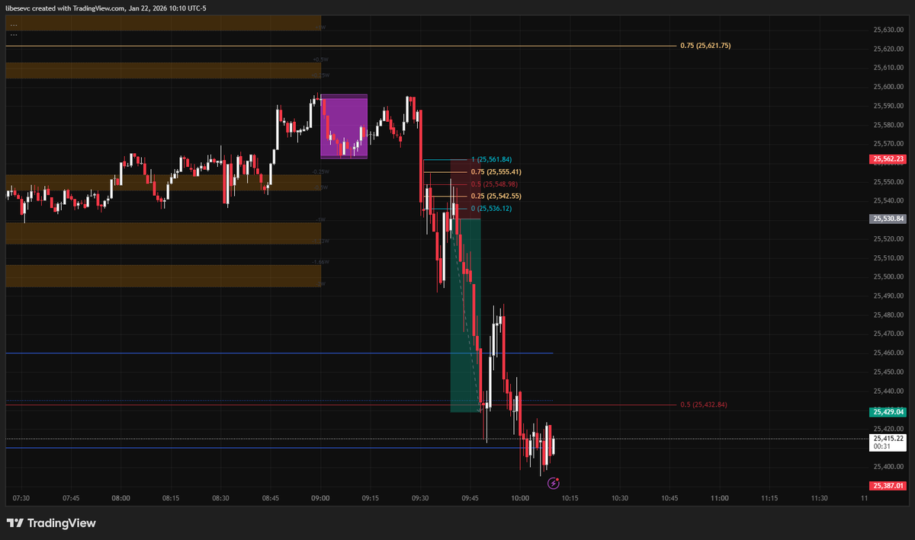Click the 10:00 label on the time axis

520,498
